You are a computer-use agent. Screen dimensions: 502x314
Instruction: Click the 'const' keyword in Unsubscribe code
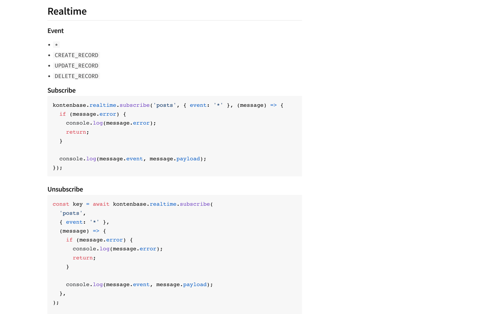pos(61,204)
